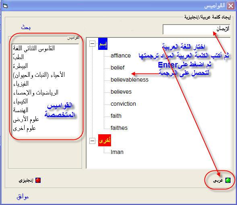Viewport: 237px width, 205px height.
Task: Select the 'belief' translation result
Action: tap(117, 68)
